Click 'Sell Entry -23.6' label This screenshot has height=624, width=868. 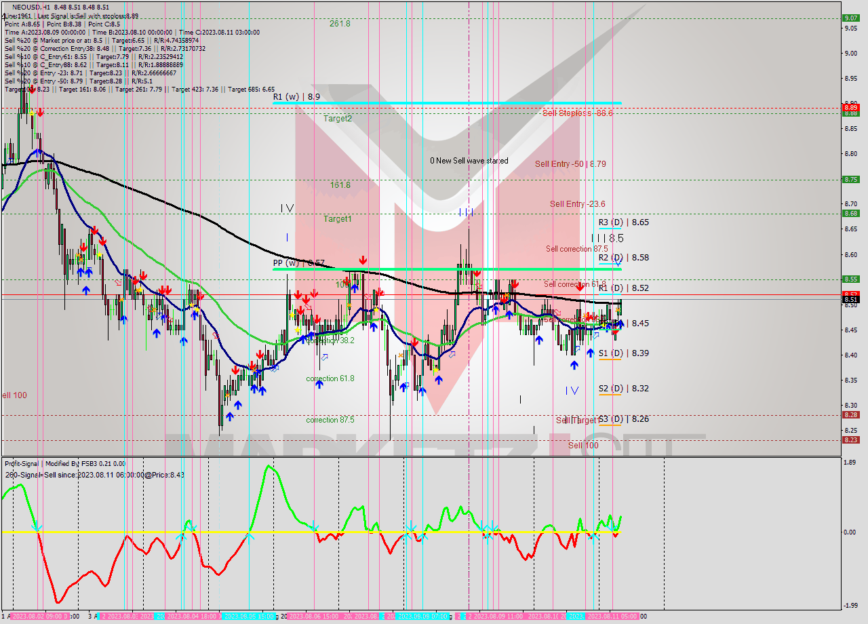577,203
